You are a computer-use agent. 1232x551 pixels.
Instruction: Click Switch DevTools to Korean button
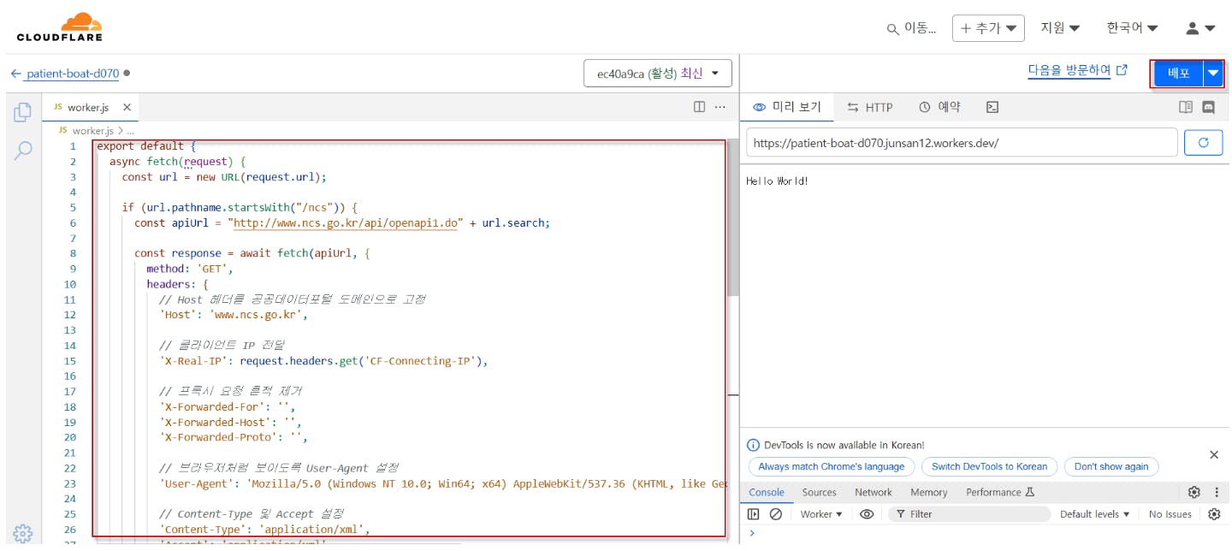(989, 466)
